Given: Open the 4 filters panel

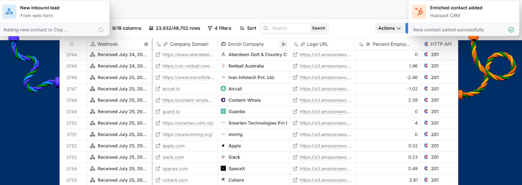Looking at the screenshot, I should 220,28.
